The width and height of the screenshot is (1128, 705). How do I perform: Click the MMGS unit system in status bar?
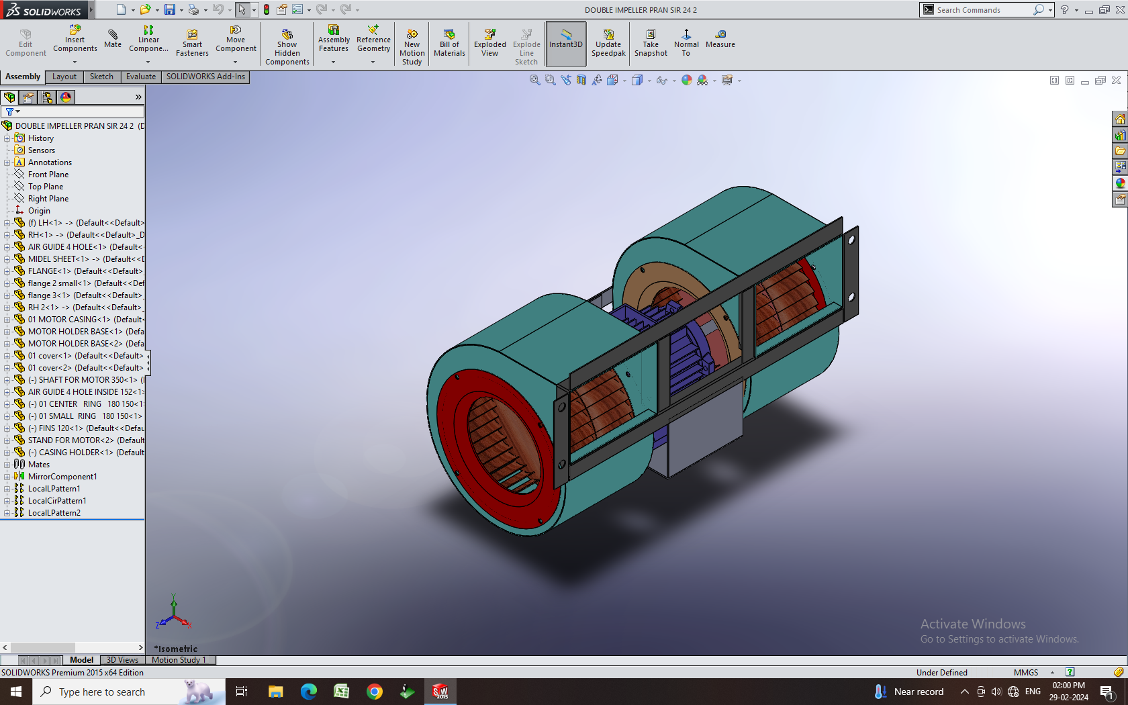[x=1025, y=672]
